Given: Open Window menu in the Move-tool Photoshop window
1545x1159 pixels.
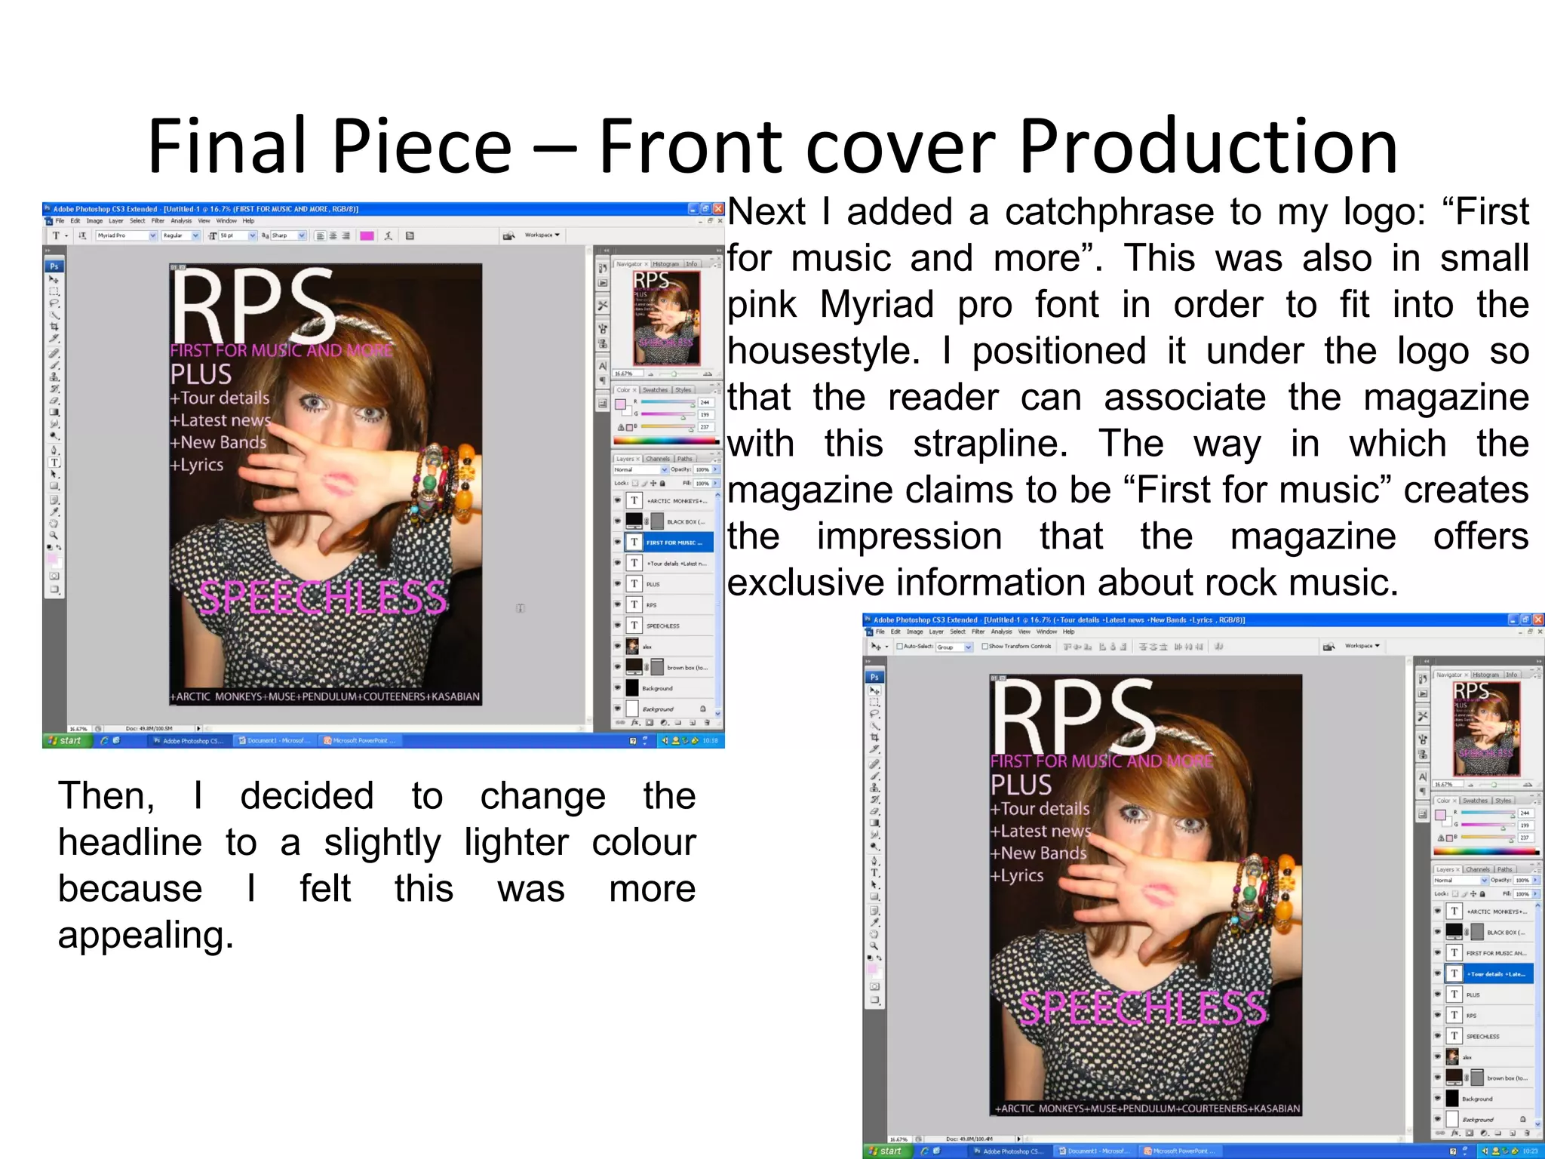Looking at the screenshot, I should coord(1046,632).
